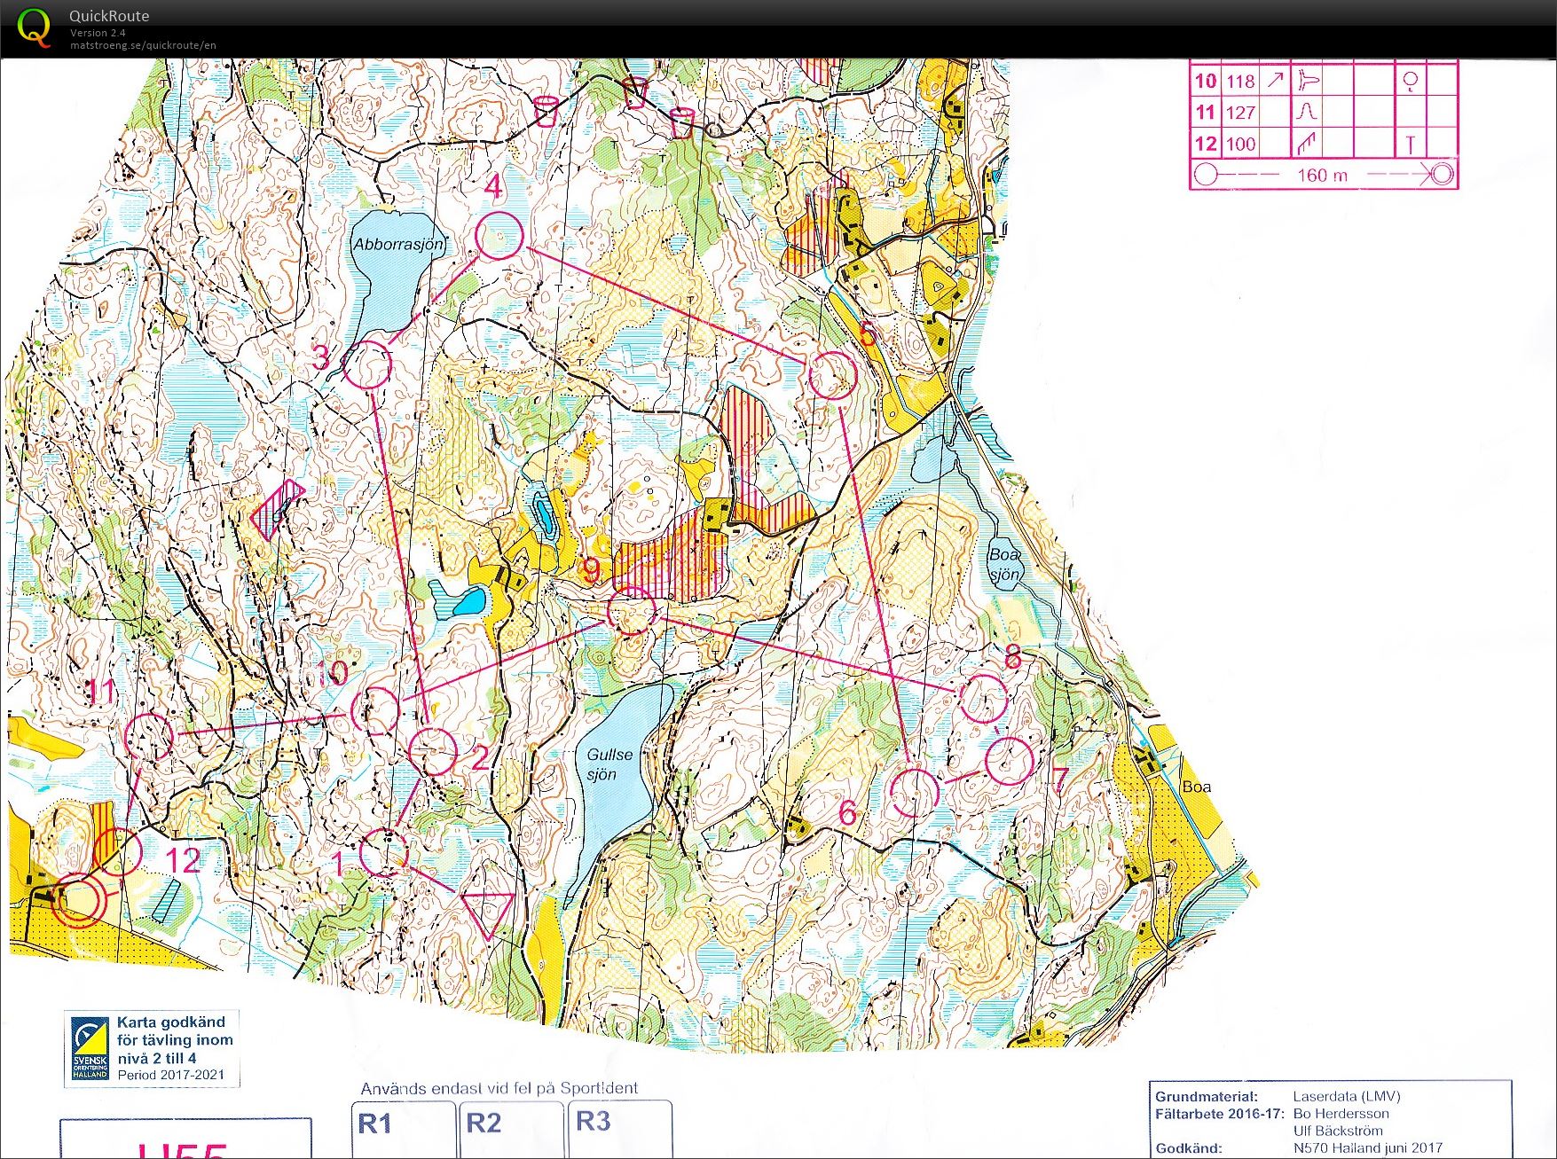
Task: Click control code 127 in description row 11
Action: coord(1240,113)
